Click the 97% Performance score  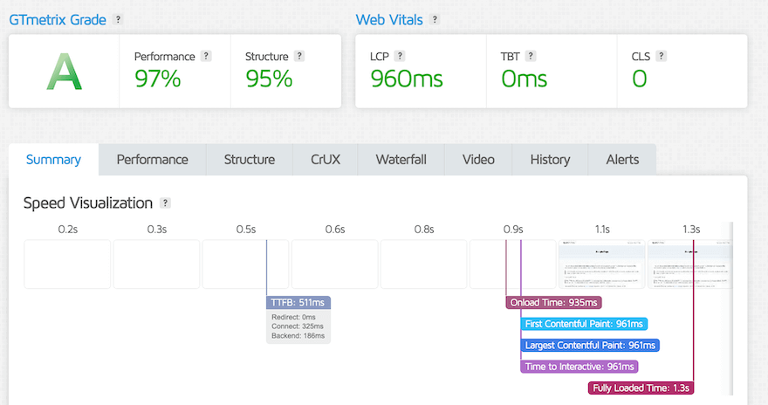pos(158,79)
